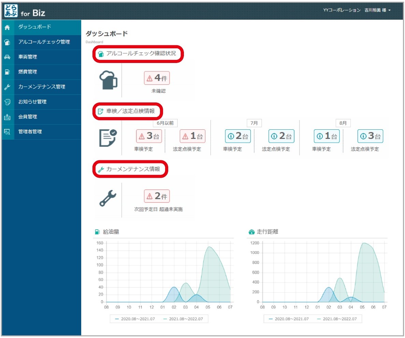Open the 吉川裕美 様 user dropdown
This screenshot has width=405, height=338.
(377, 10)
